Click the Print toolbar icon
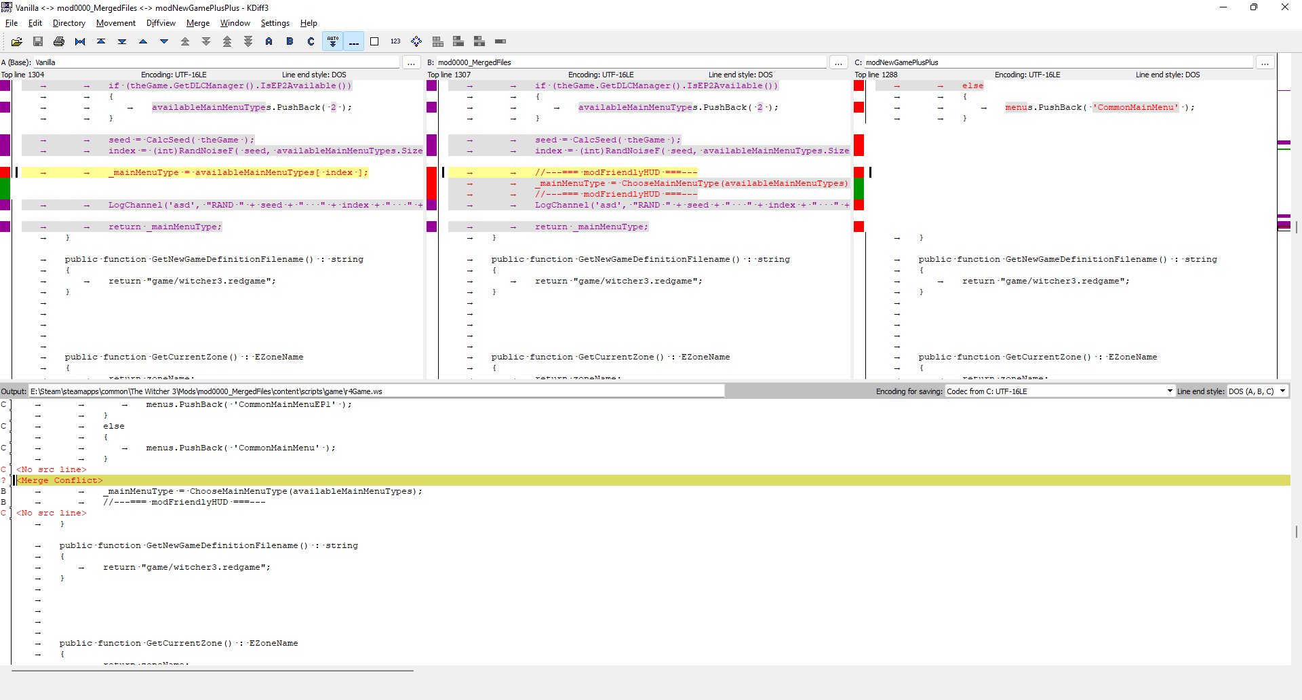This screenshot has height=700, width=1302. pos(59,41)
